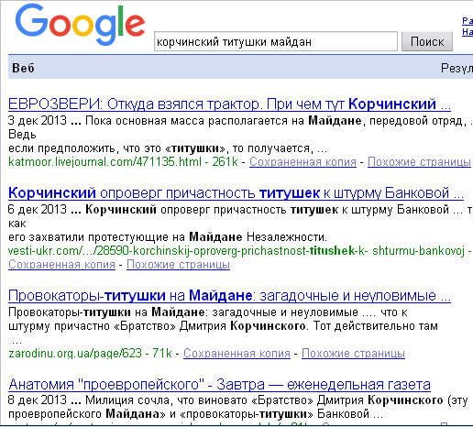Open the ЕВРОЗВЕРИ tractor result link
This screenshot has width=473, height=427.
[x=229, y=104]
